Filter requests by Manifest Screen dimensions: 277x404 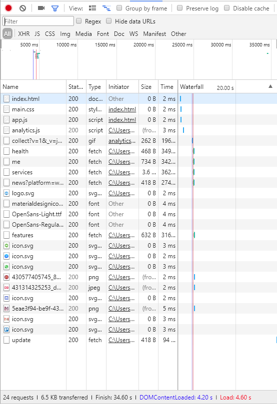pyautogui.click(x=154, y=34)
